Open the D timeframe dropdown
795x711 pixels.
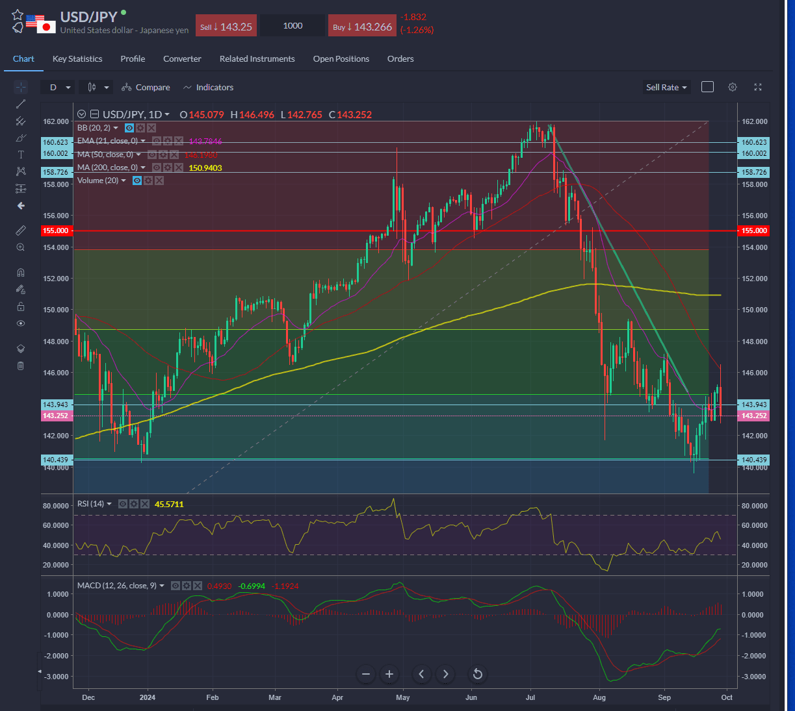coord(58,88)
